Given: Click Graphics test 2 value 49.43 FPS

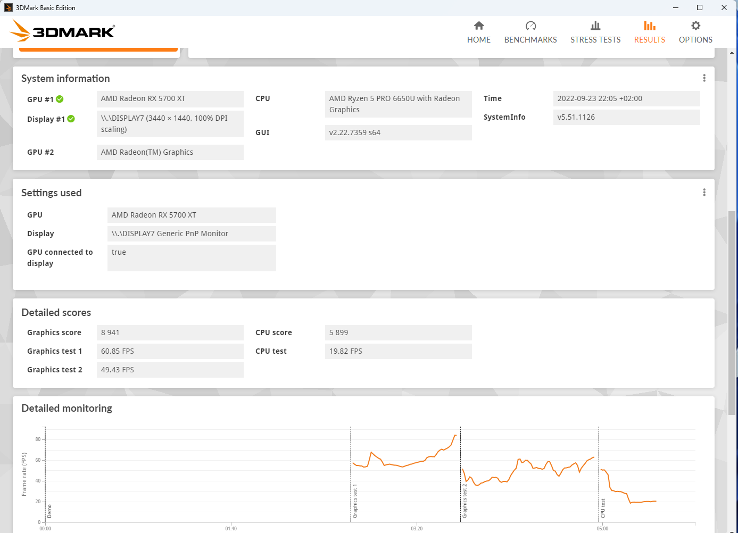Looking at the screenshot, I should click(170, 370).
